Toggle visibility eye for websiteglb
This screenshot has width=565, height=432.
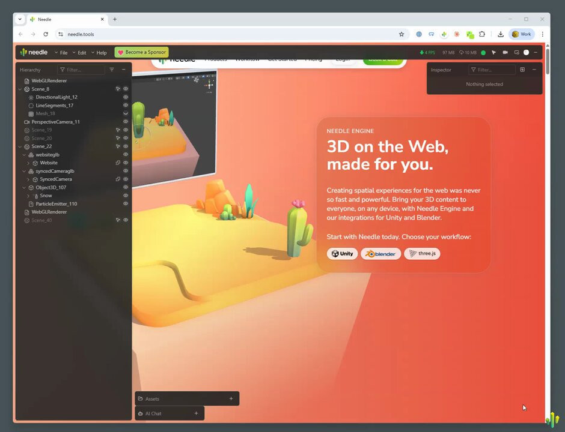click(x=126, y=155)
